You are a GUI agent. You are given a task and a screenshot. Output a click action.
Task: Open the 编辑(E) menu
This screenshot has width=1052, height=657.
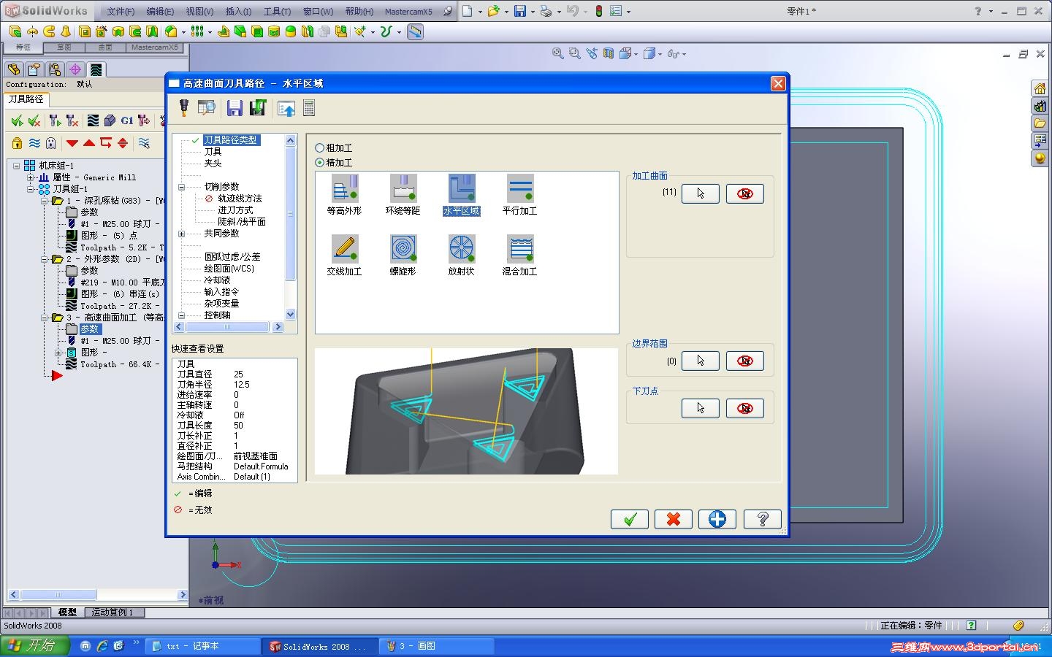coord(160,12)
